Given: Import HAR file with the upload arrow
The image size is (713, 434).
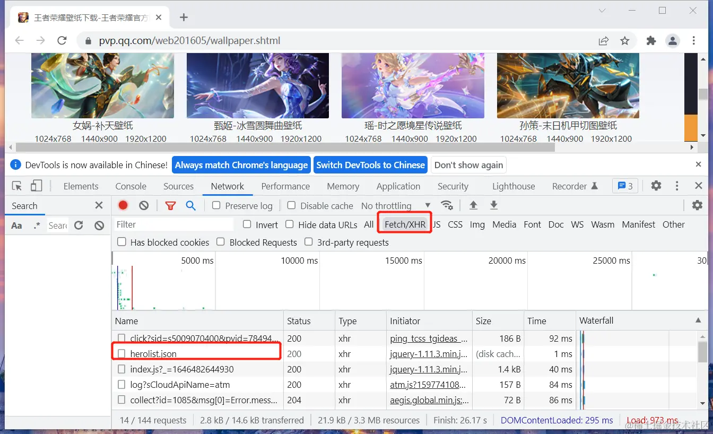Looking at the screenshot, I should click(x=473, y=205).
